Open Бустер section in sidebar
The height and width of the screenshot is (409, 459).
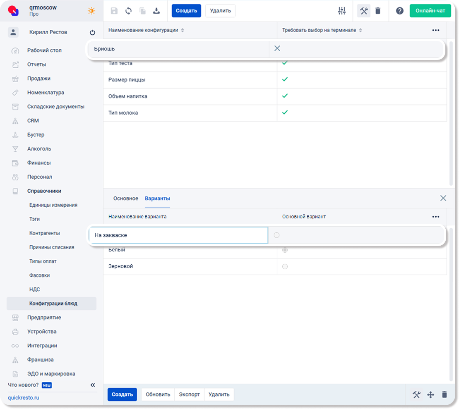click(36, 134)
